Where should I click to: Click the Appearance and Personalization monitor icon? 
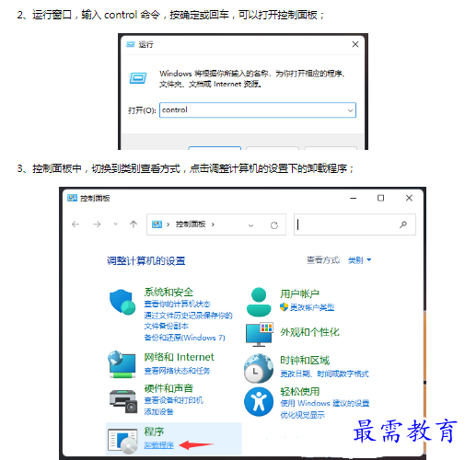[x=260, y=334]
